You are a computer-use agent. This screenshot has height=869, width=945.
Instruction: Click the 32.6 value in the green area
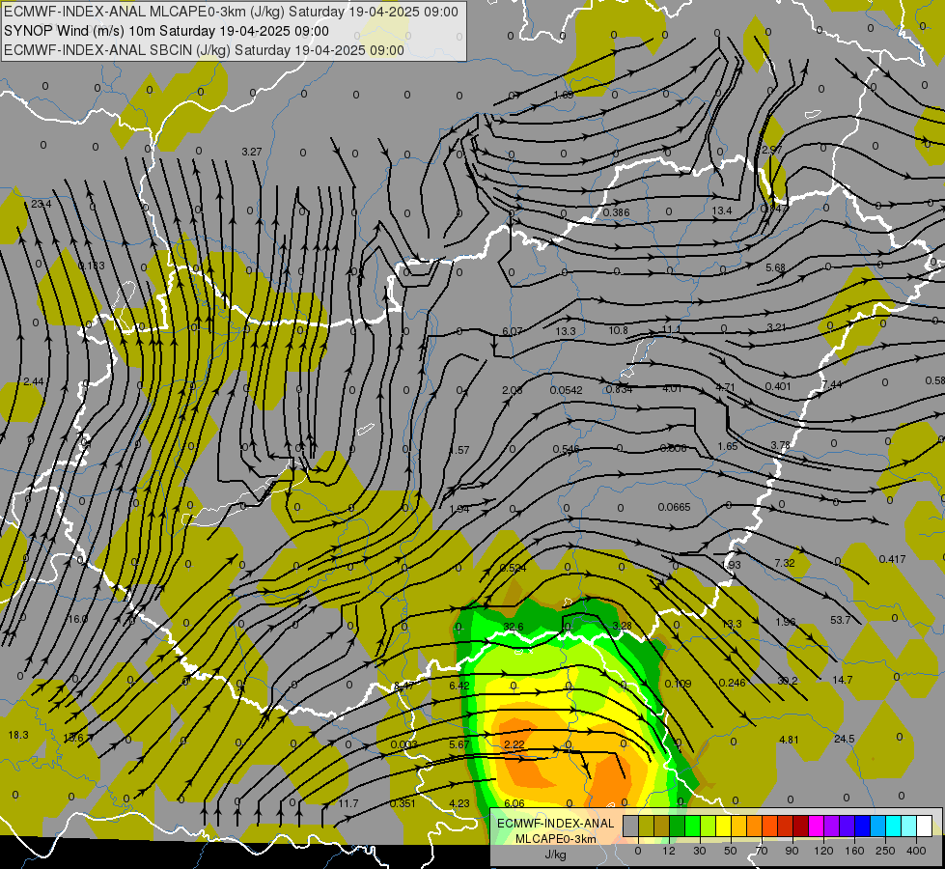click(x=514, y=628)
